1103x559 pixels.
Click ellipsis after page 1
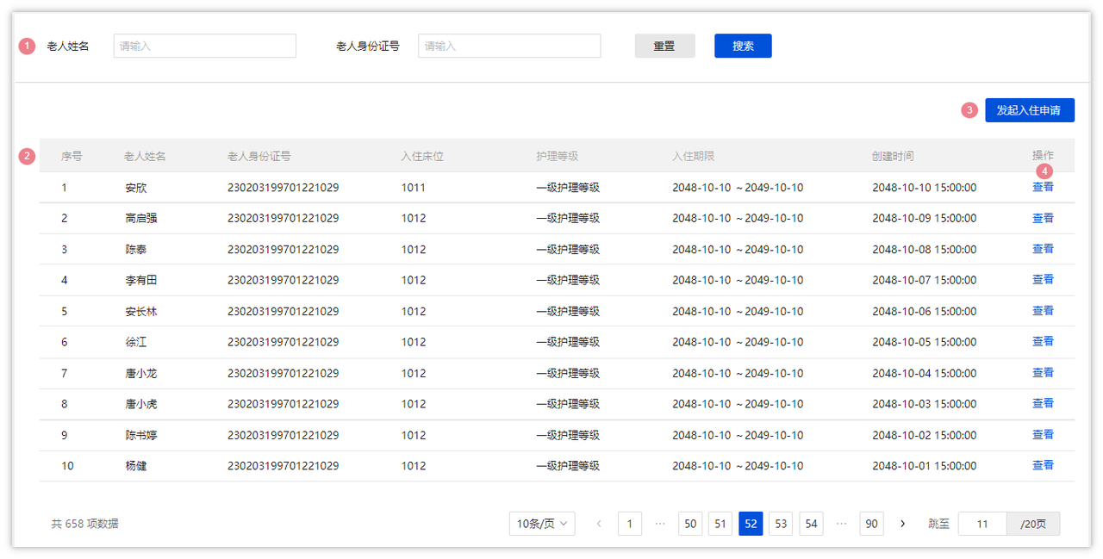click(x=660, y=524)
